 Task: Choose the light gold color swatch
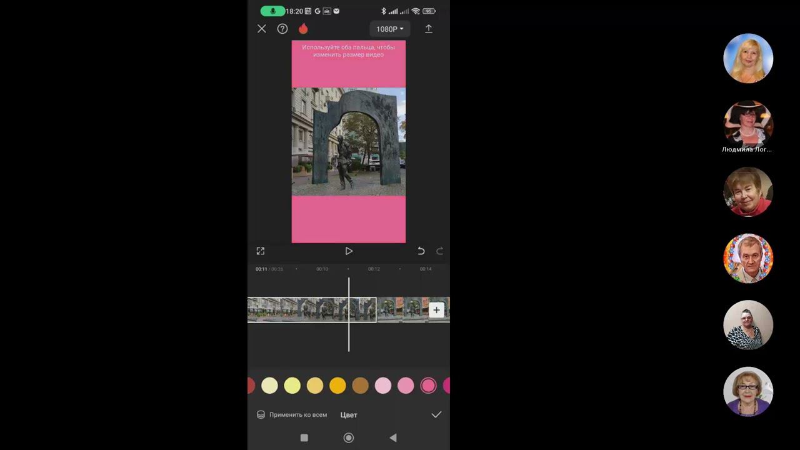(x=315, y=386)
